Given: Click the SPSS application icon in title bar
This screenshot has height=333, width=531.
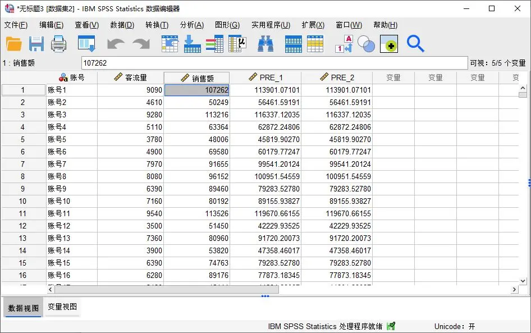Looking at the screenshot, I should (9, 8).
